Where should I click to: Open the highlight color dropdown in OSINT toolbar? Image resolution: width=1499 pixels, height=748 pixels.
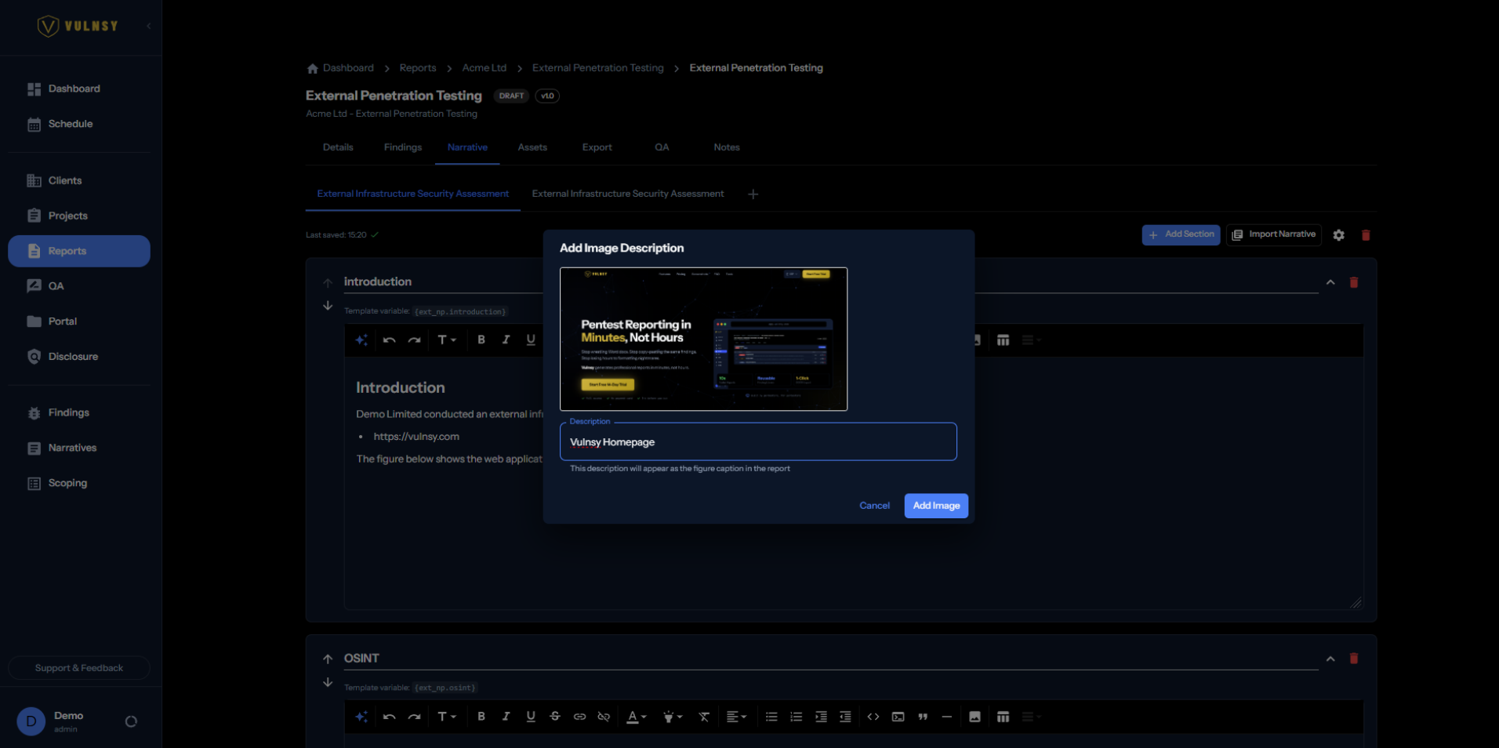673,717
